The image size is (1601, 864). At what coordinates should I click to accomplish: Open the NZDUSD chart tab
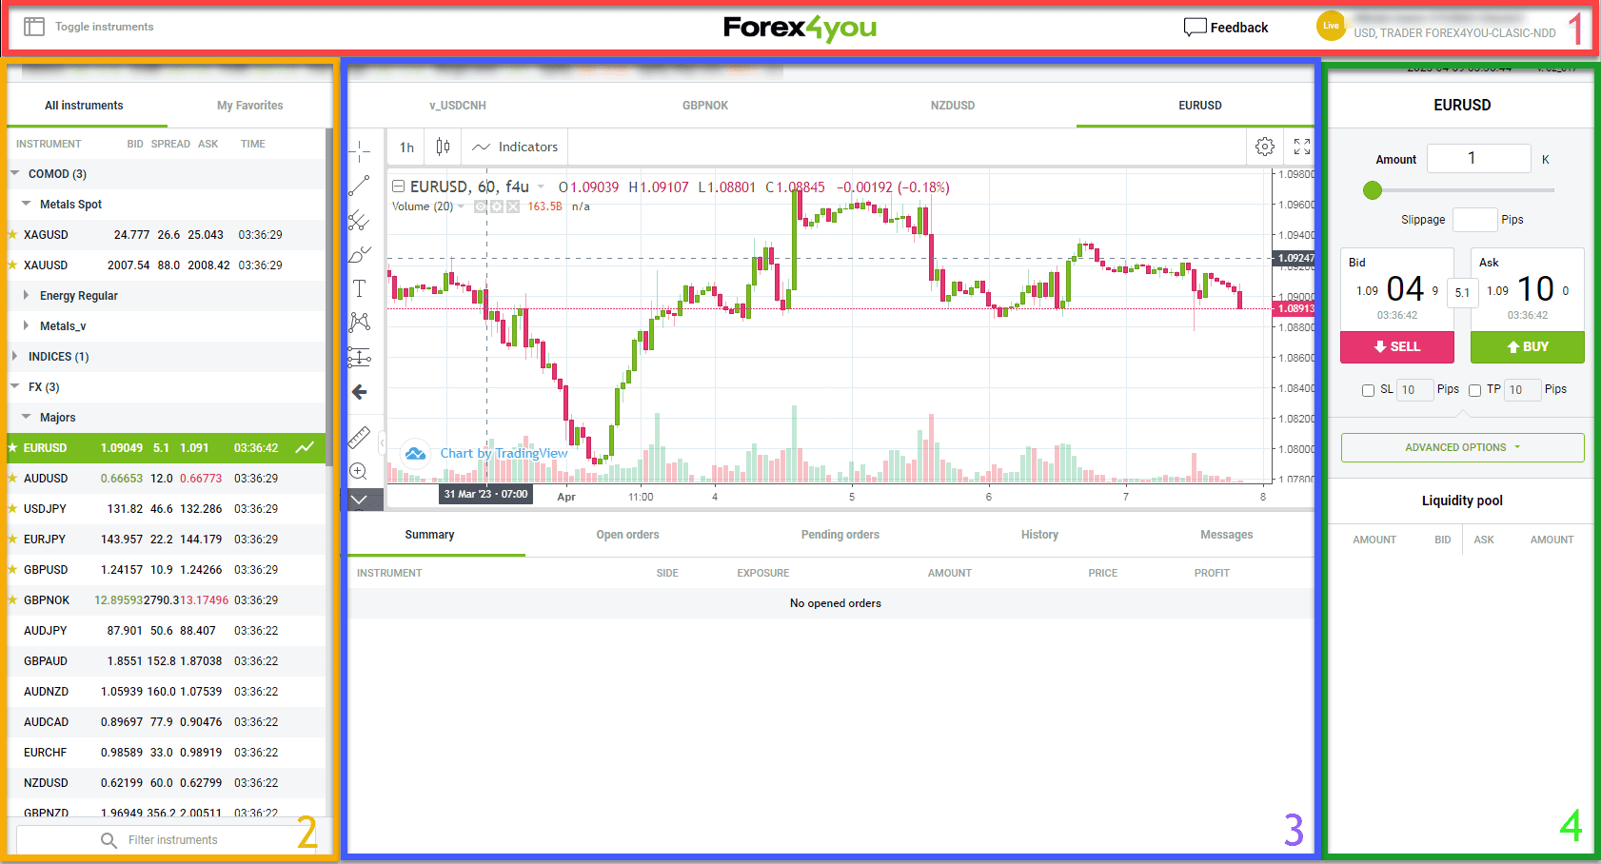(x=953, y=106)
